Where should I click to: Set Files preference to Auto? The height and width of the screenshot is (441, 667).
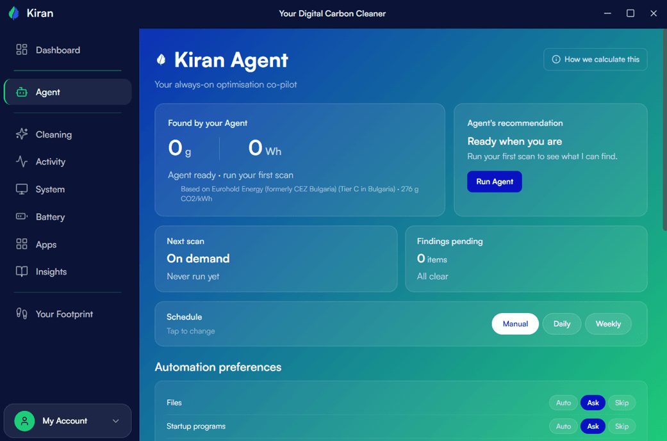tap(563, 403)
